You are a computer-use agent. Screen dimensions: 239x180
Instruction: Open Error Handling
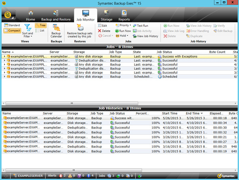[198, 31]
